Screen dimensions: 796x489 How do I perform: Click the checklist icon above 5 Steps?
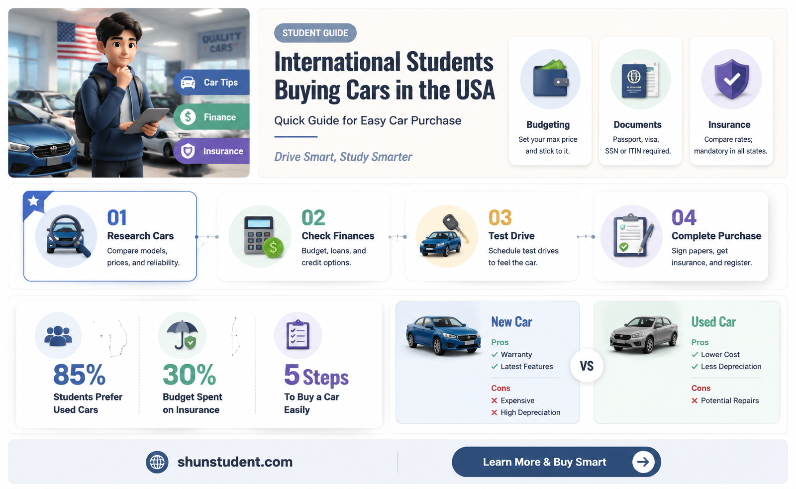coord(298,335)
